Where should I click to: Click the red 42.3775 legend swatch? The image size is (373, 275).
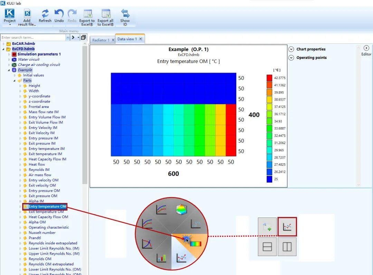[x=269, y=78]
